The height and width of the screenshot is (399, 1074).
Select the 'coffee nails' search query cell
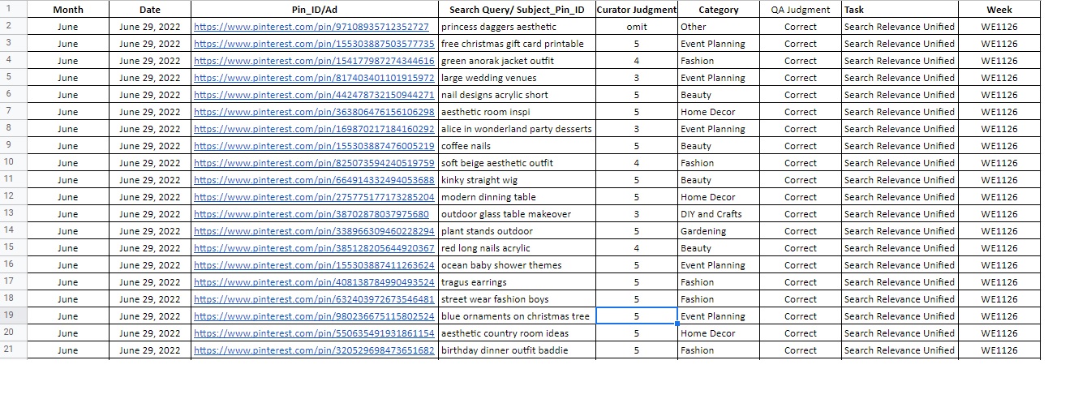pyautogui.click(x=517, y=146)
